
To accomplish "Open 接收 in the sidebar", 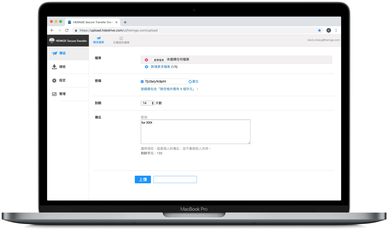I will point(68,67).
